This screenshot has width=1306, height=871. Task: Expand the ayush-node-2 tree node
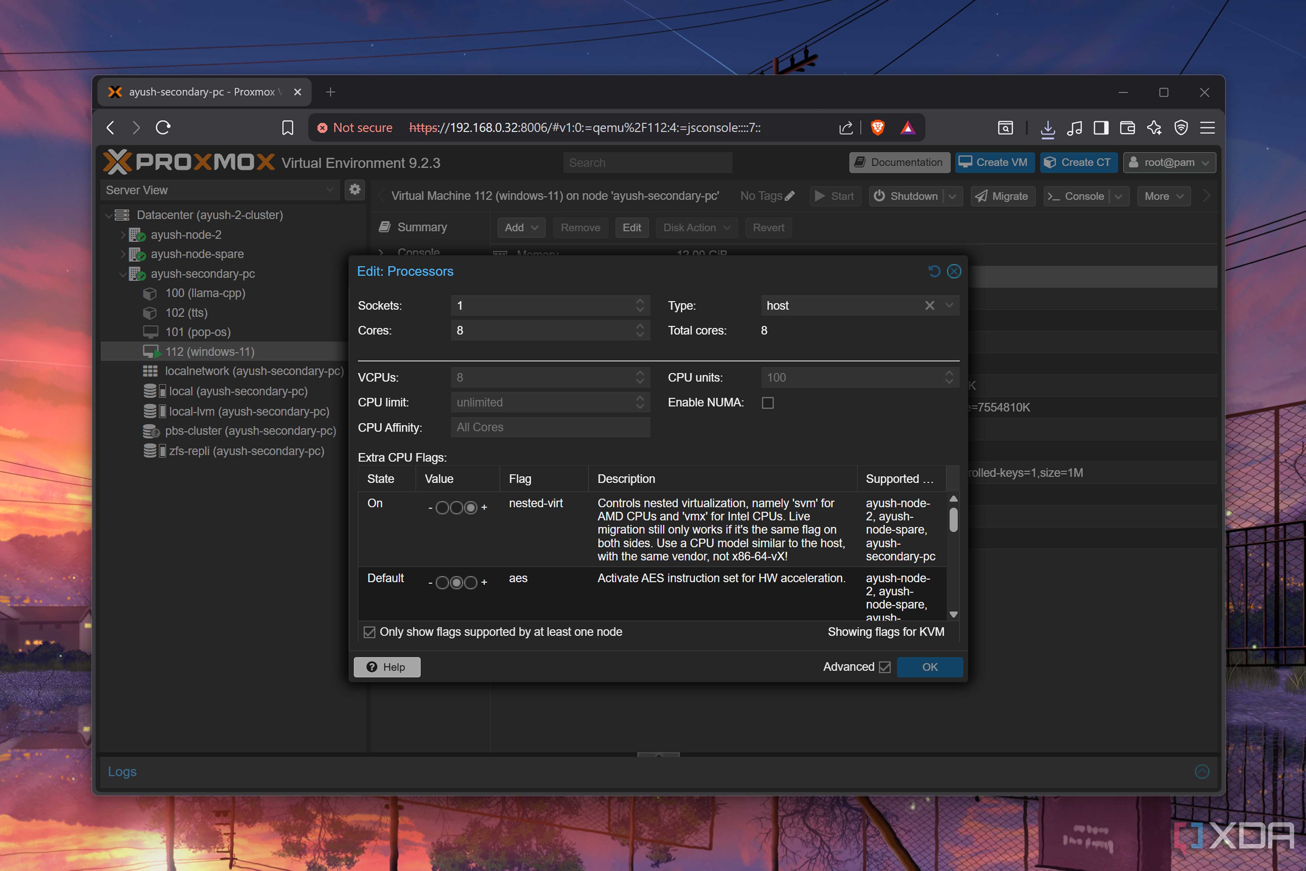point(123,235)
